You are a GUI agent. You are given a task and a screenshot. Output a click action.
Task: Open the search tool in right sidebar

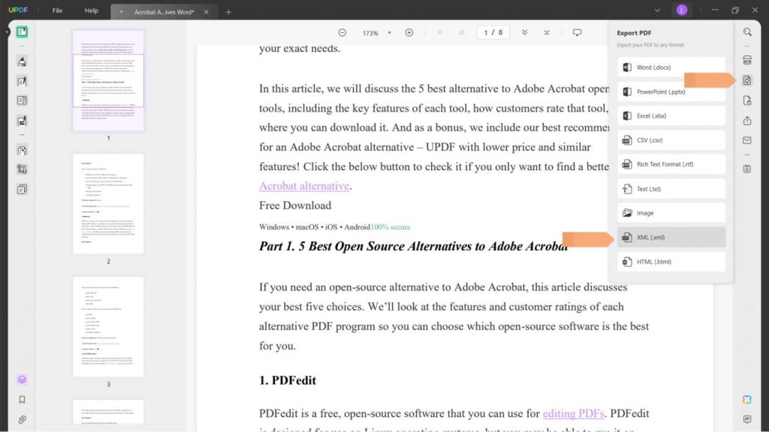click(747, 32)
